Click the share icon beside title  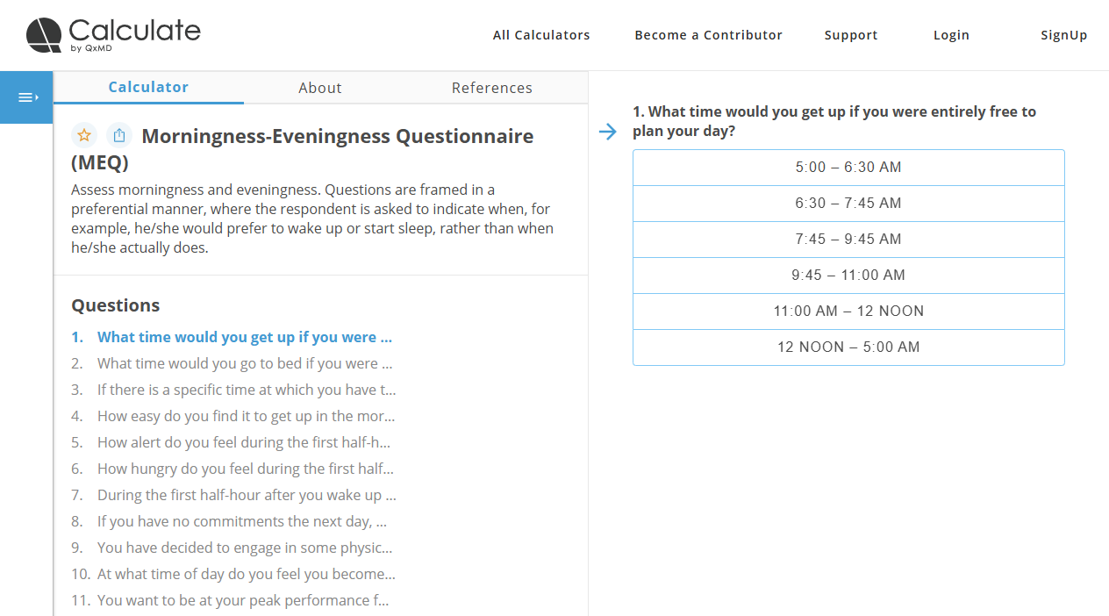(119, 135)
